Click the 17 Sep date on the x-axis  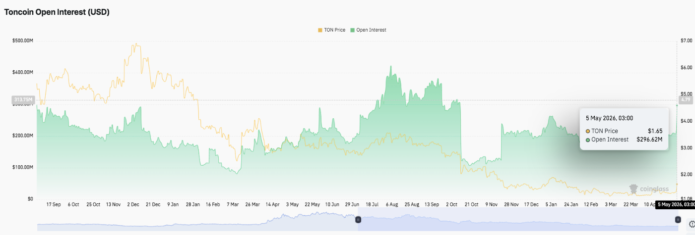point(54,204)
